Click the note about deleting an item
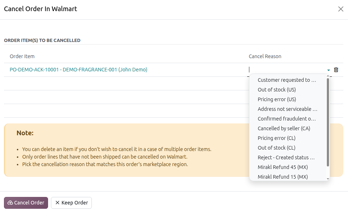The image size is (348, 212). [117, 149]
